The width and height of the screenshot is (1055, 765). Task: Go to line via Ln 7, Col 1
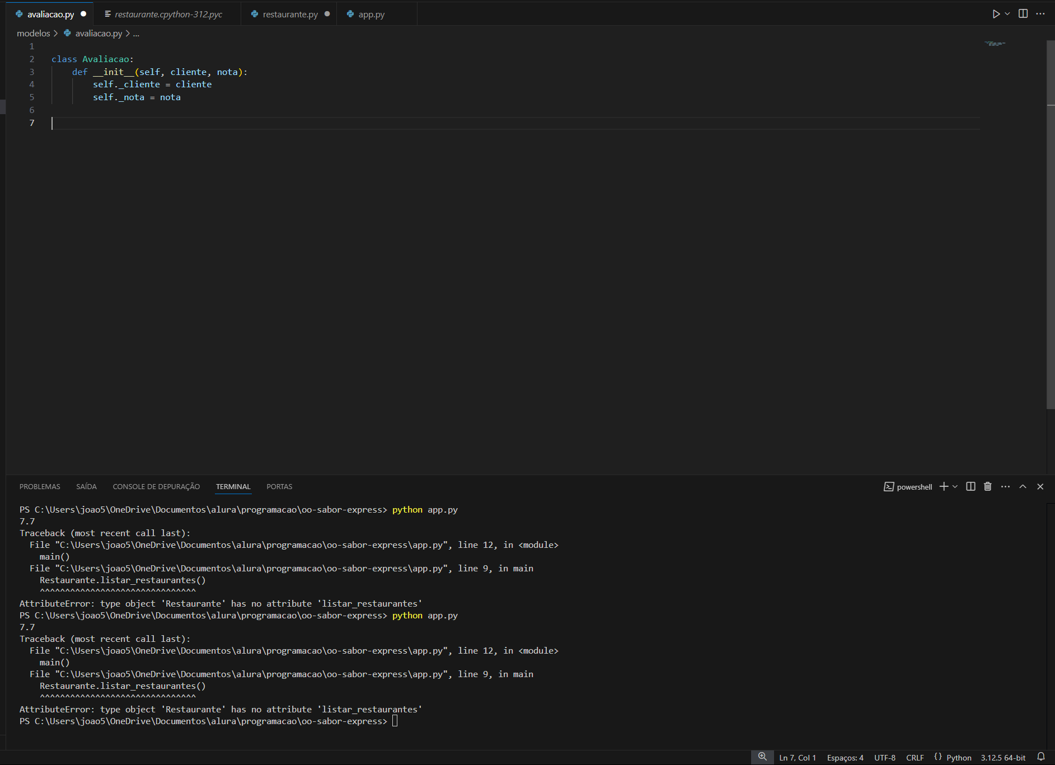coord(798,758)
